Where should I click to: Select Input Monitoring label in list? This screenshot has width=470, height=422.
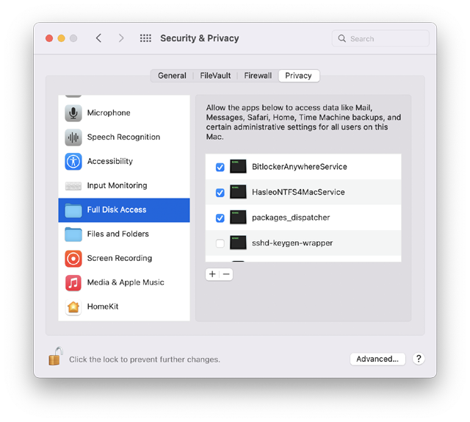point(117,185)
